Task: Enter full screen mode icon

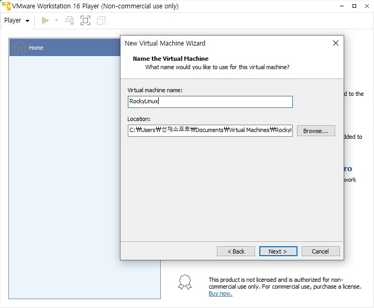Action: [x=85, y=20]
